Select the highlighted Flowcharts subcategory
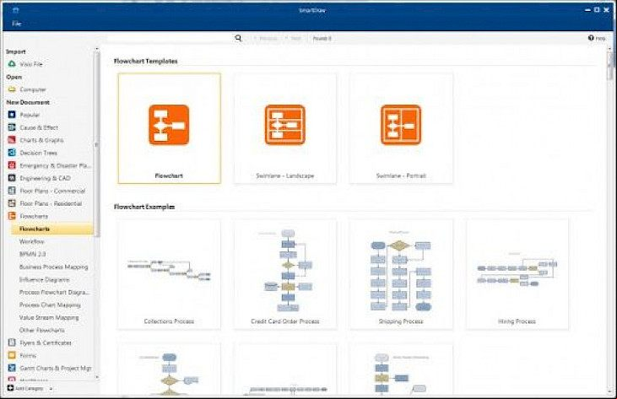Screen dimensions: 617x399 click(52, 229)
